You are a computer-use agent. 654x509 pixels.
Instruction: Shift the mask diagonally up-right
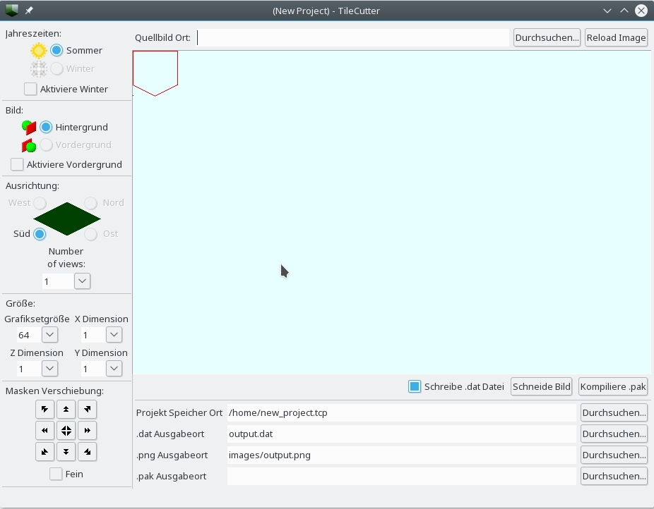coord(87,409)
